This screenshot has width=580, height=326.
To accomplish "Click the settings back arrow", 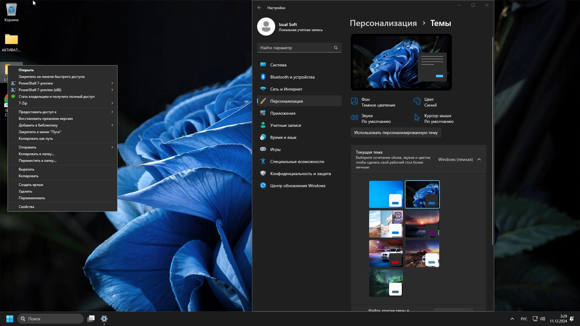I will point(259,8).
